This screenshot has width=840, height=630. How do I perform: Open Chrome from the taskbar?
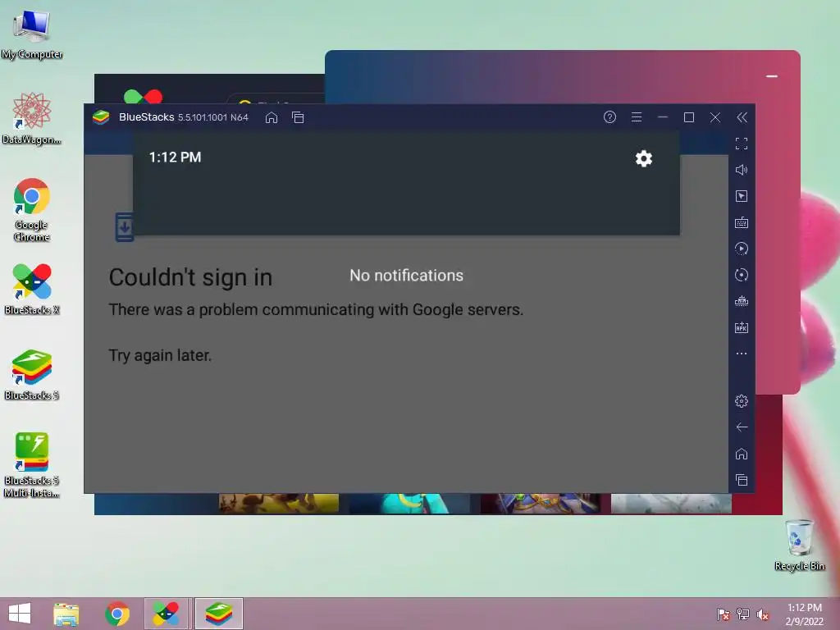click(x=117, y=614)
